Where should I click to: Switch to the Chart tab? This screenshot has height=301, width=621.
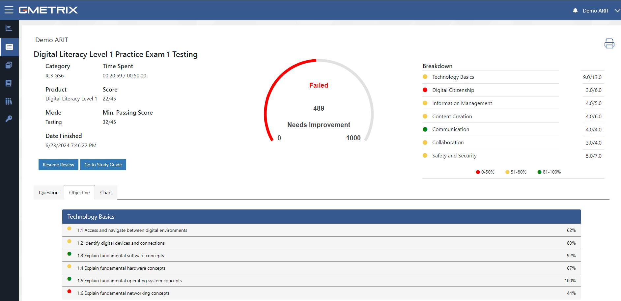pyautogui.click(x=106, y=193)
